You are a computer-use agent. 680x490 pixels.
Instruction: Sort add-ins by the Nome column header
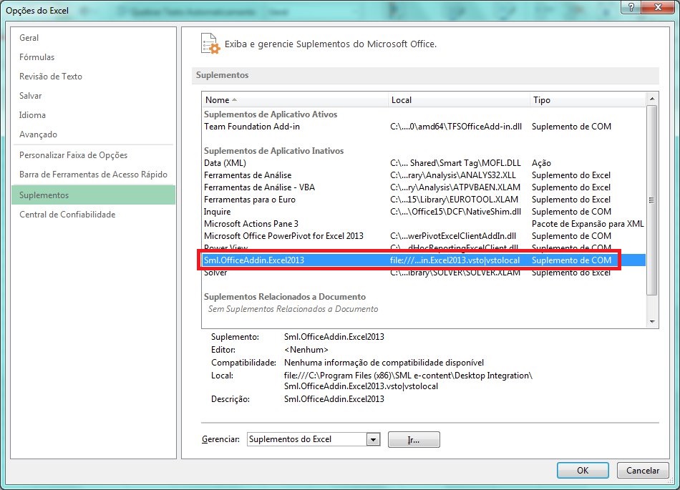(219, 99)
